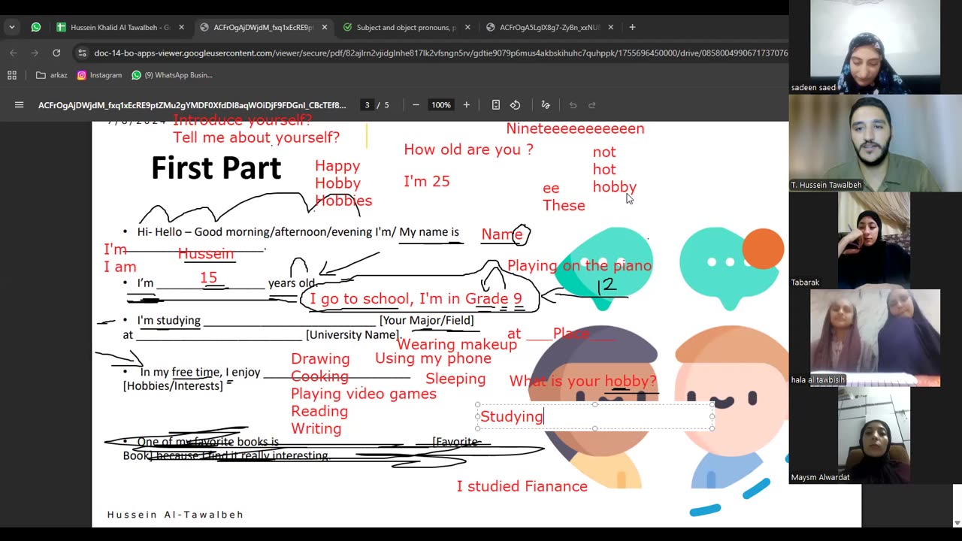Image resolution: width=962 pixels, height=541 pixels.
Task: Click inside the 'Studying' text box
Action: pos(594,416)
